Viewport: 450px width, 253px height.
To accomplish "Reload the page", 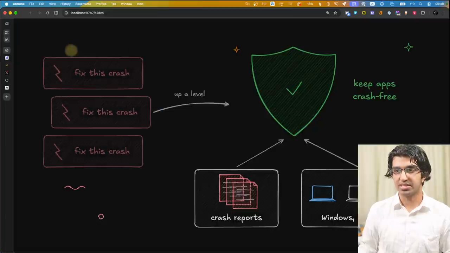I will [x=47, y=13].
